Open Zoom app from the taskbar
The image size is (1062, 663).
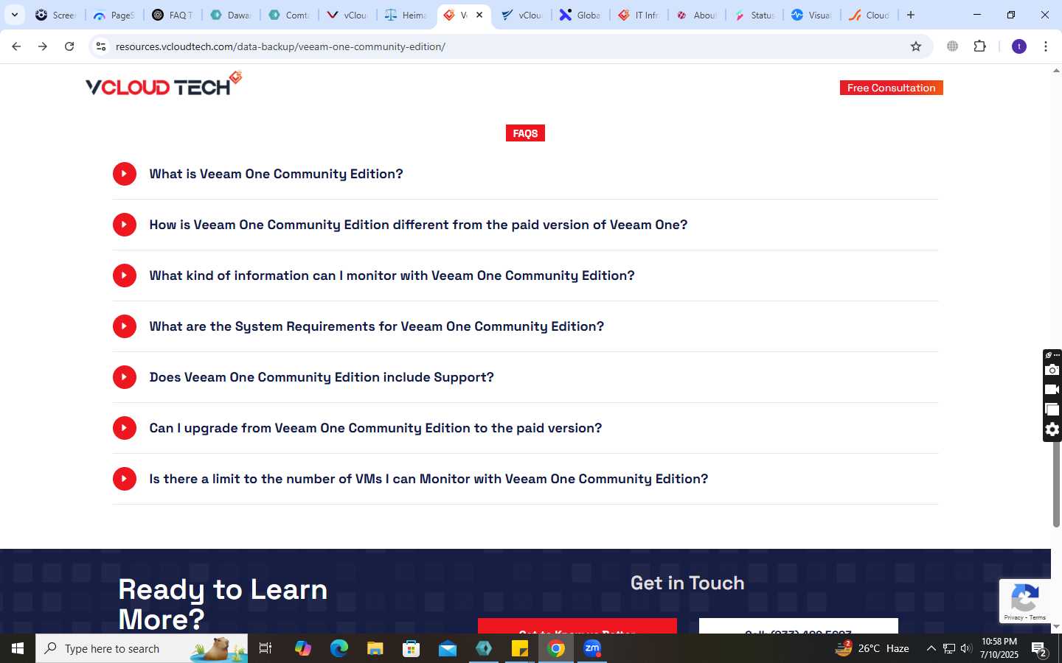tap(592, 648)
